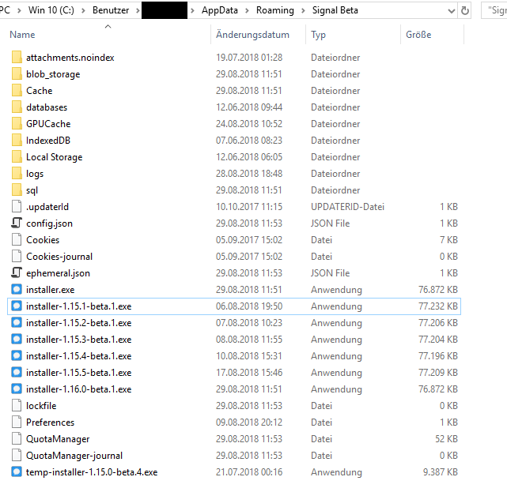The width and height of the screenshot is (507, 492).
Task: Click the installer-1.15.4-beta.1.exe Signal icon
Action: point(17,355)
